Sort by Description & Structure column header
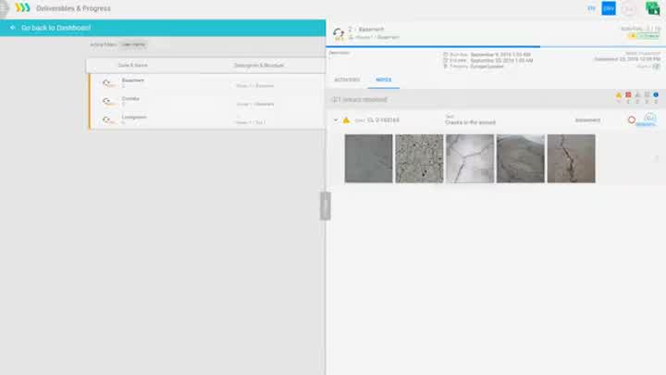 tap(259, 66)
